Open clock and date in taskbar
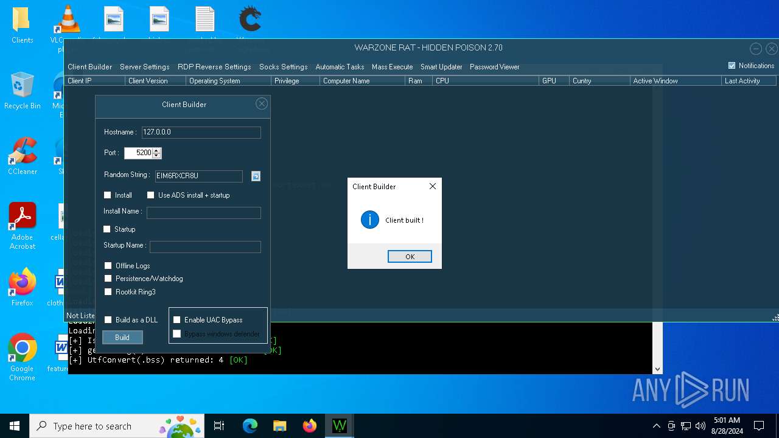This screenshot has height=438, width=779. tap(727, 426)
